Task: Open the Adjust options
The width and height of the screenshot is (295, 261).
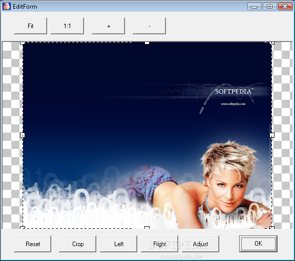Action: coord(200,244)
